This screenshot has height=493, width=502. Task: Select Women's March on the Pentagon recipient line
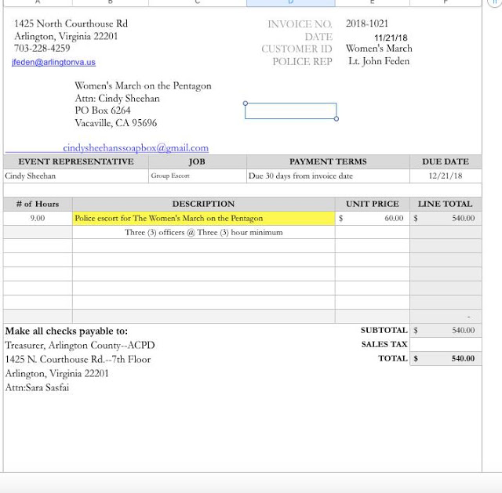pos(143,85)
